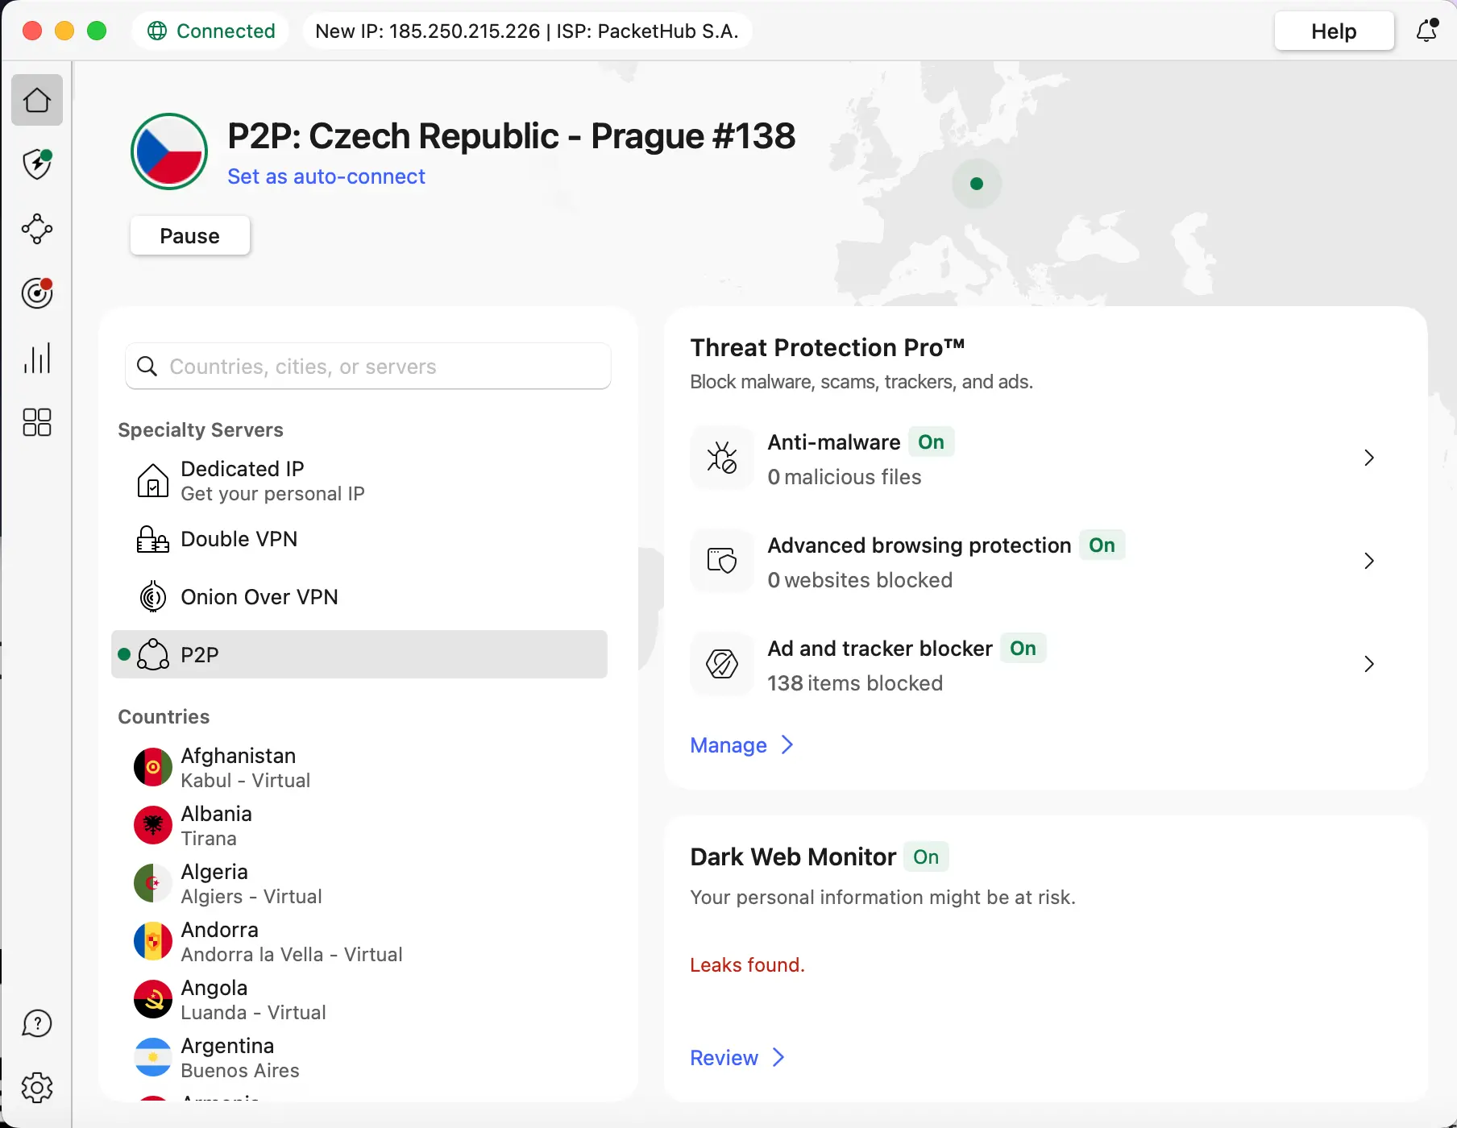Open the Help menu button

[x=1334, y=31]
